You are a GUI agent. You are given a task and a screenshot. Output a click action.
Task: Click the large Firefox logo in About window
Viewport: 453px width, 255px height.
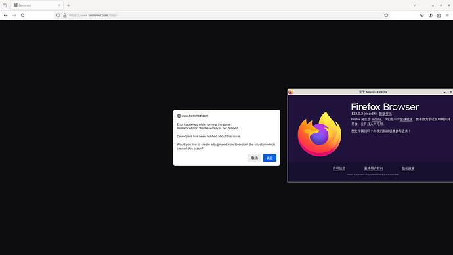pos(320,134)
